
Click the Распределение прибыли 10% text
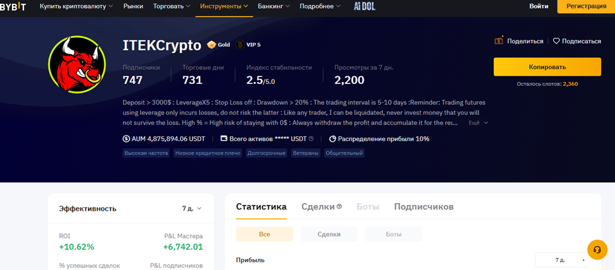[384, 139]
